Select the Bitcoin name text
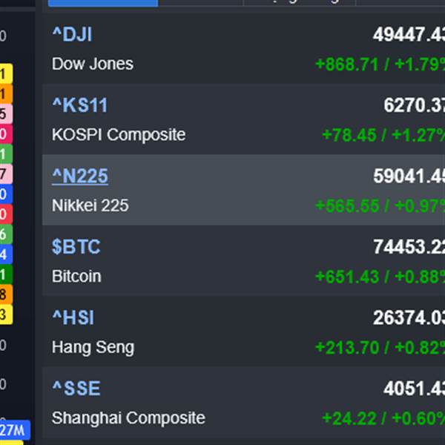This screenshot has height=445, width=445. (x=76, y=276)
